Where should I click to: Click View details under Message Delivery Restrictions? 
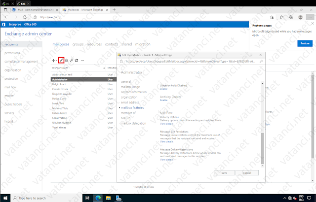point(166,160)
